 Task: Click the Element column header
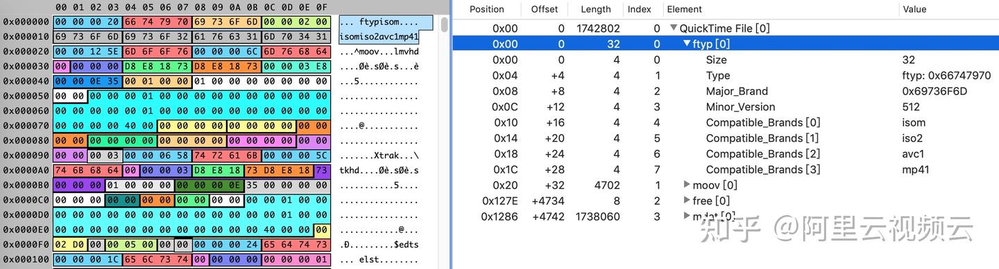(x=685, y=9)
